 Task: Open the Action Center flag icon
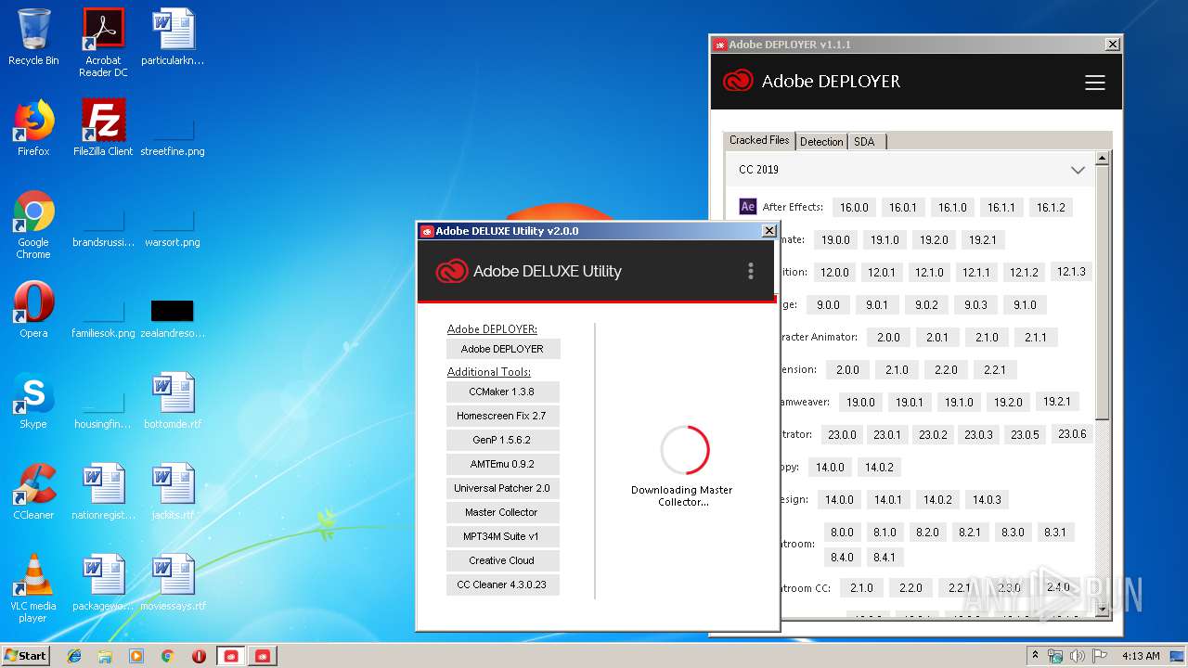(x=1100, y=656)
